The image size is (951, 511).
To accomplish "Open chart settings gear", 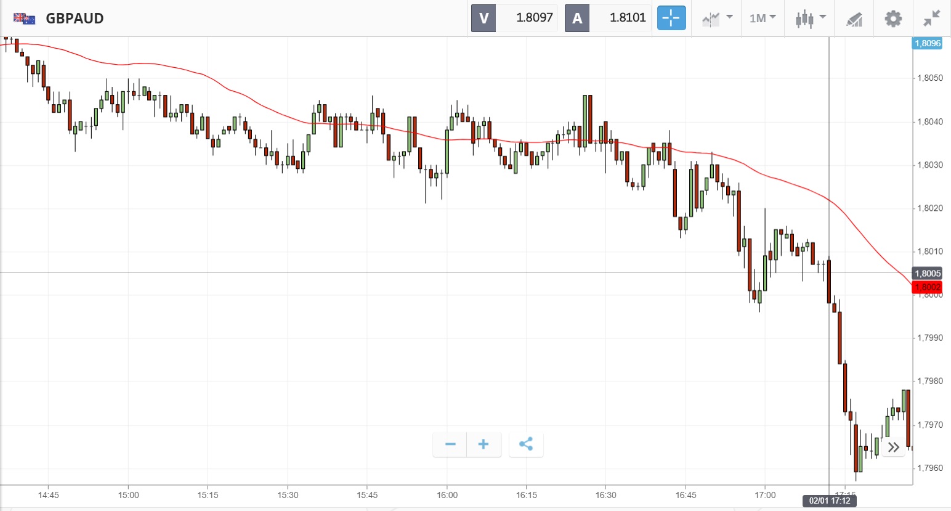I will coord(893,18).
